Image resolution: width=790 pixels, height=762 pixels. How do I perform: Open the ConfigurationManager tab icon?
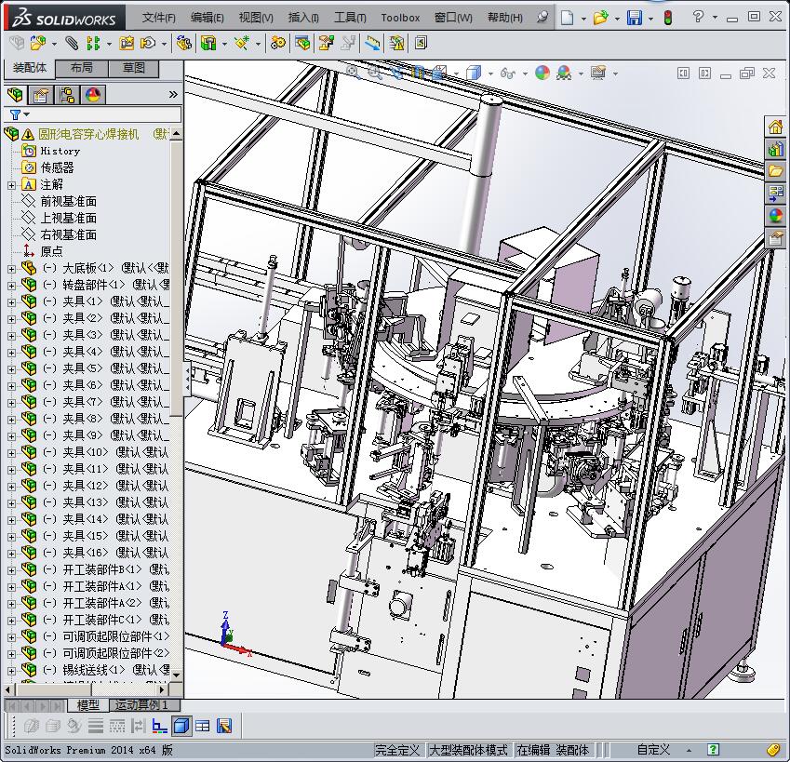click(x=67, y=95)
